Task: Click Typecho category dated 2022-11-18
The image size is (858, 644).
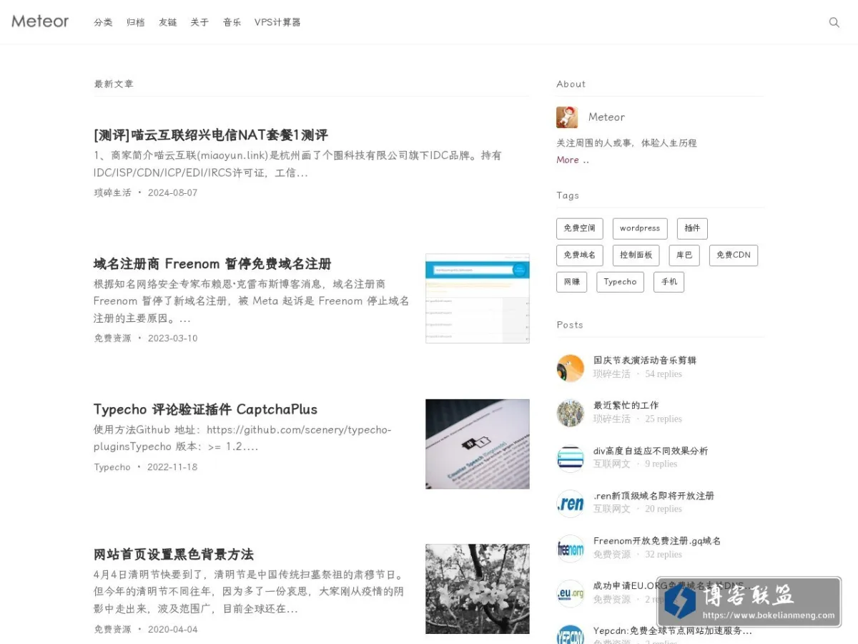Action: click(x=112, y=467)
